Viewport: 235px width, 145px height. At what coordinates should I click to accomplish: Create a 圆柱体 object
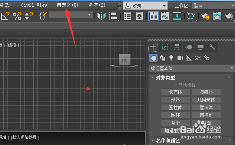click(175, 107)
